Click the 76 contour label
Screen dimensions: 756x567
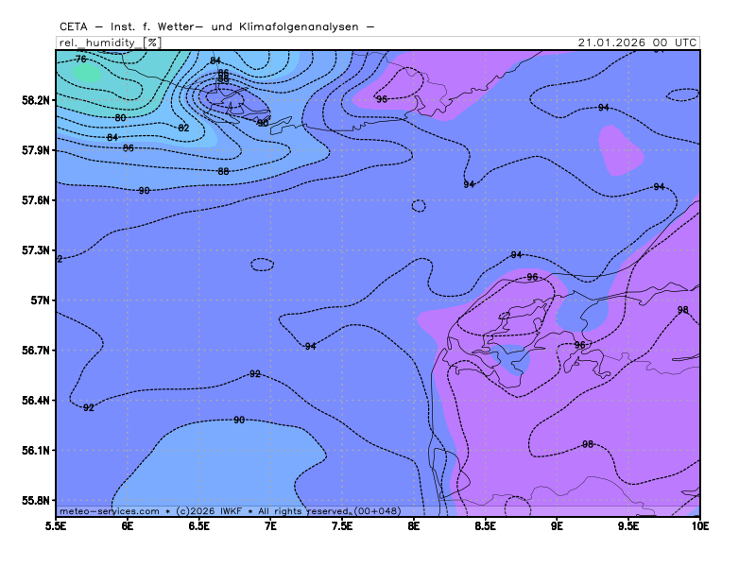[x=81, y=59]
